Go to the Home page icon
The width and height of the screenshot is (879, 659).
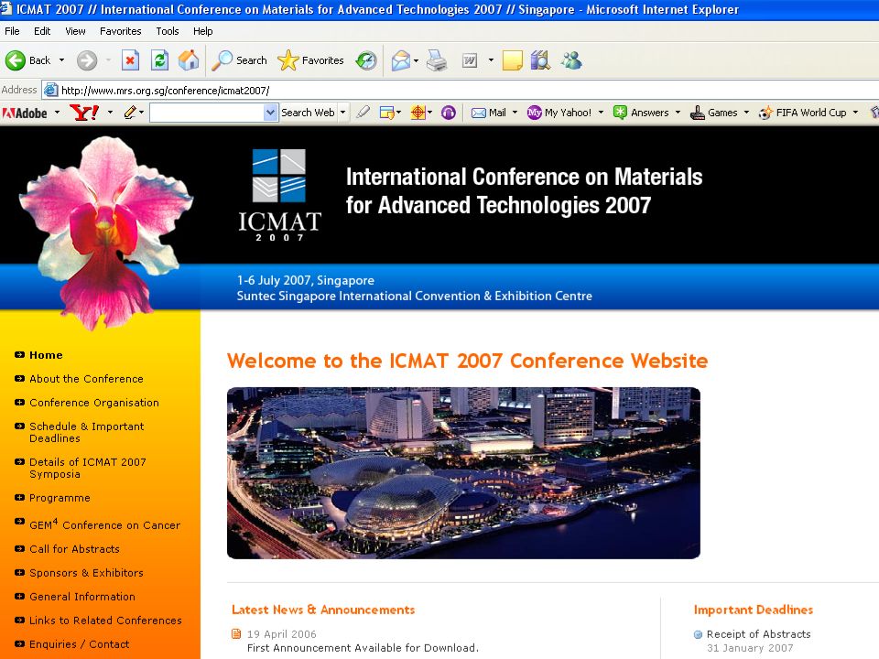tap(189, 60)
